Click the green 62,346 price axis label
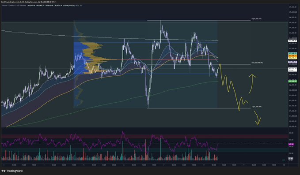The height and width of the screenshot is (175, 300). click(292, 81)
